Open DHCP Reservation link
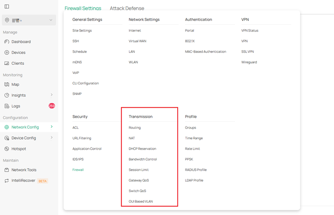The image size is (334, 215). click(142, 149)
